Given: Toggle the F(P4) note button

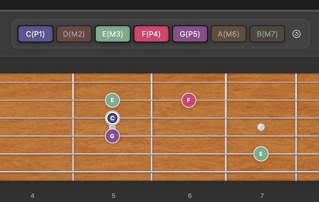Looking at the screenshot, I should 151,34.
